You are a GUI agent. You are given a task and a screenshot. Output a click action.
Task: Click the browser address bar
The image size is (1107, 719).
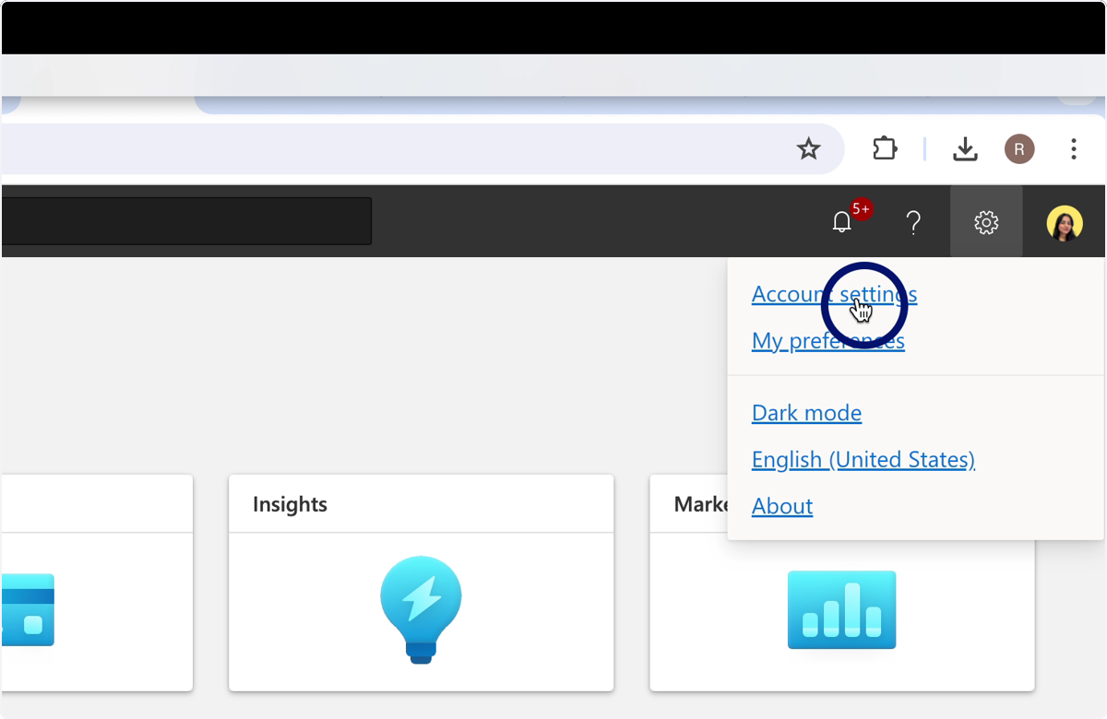pyautogui.click(x=422, y=148)
